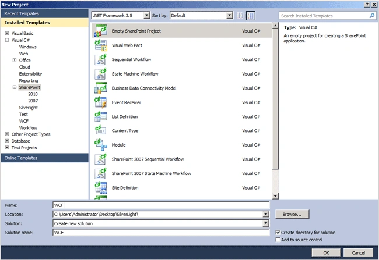Select SharePoint 2007 Sequential Workflow icon
The image size is (379, 260).
[100, 159]
